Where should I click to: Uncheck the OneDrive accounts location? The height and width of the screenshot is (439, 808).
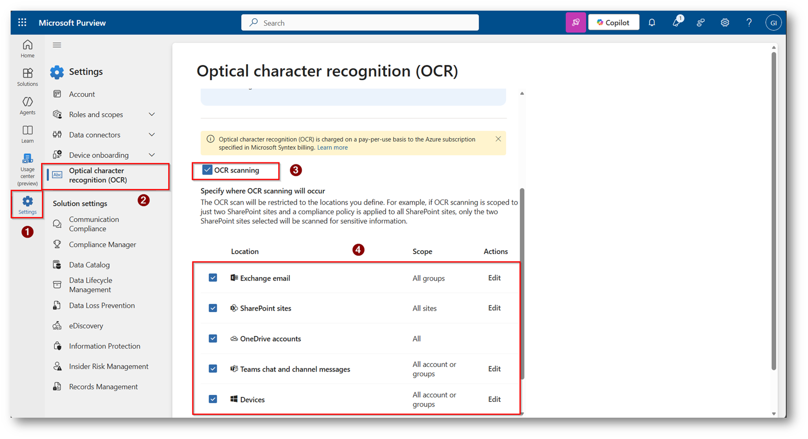point(213,339)
